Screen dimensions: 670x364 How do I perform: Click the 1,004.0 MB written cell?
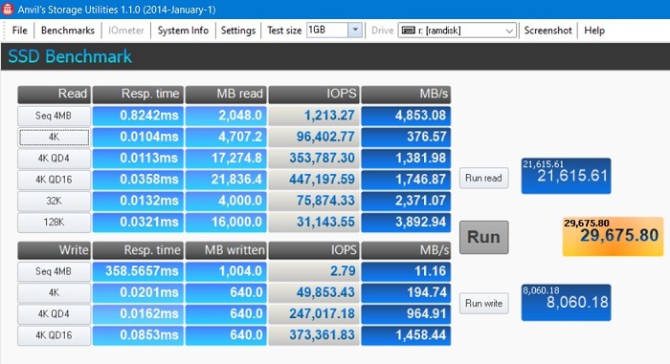pos(226,271)
